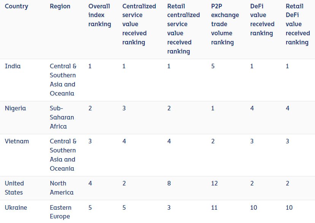Image resolution: width=315 pixels, height=223 pixels.
Task: Select the Vietnam country cell
Action: tap(17, 141)
